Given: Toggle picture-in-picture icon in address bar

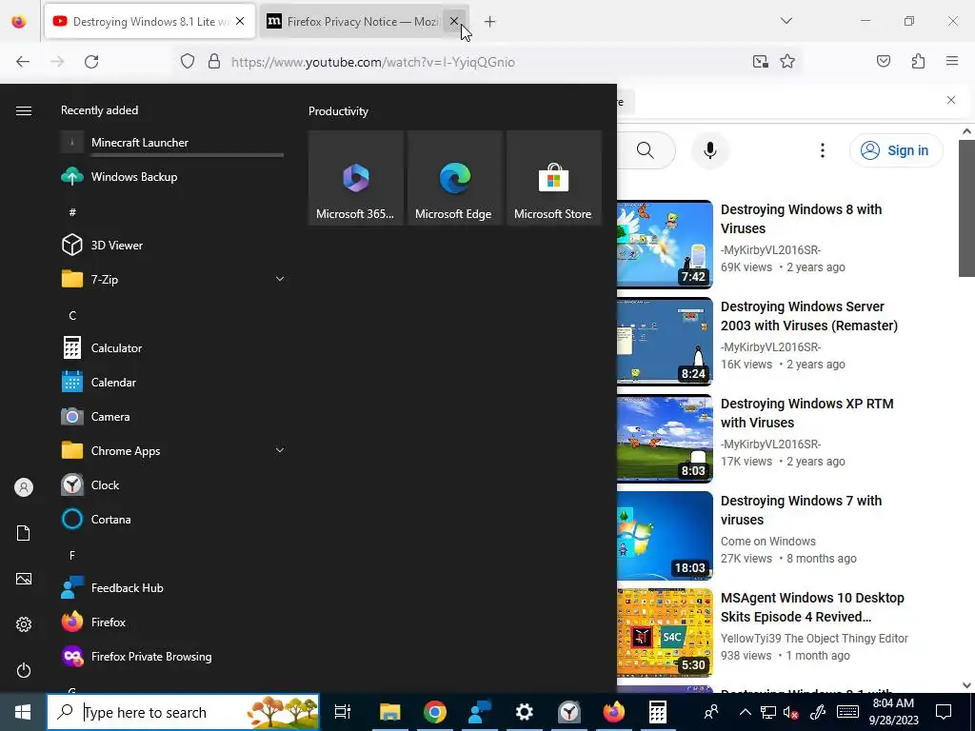Looking at the screenshot, I should point(760,62).
